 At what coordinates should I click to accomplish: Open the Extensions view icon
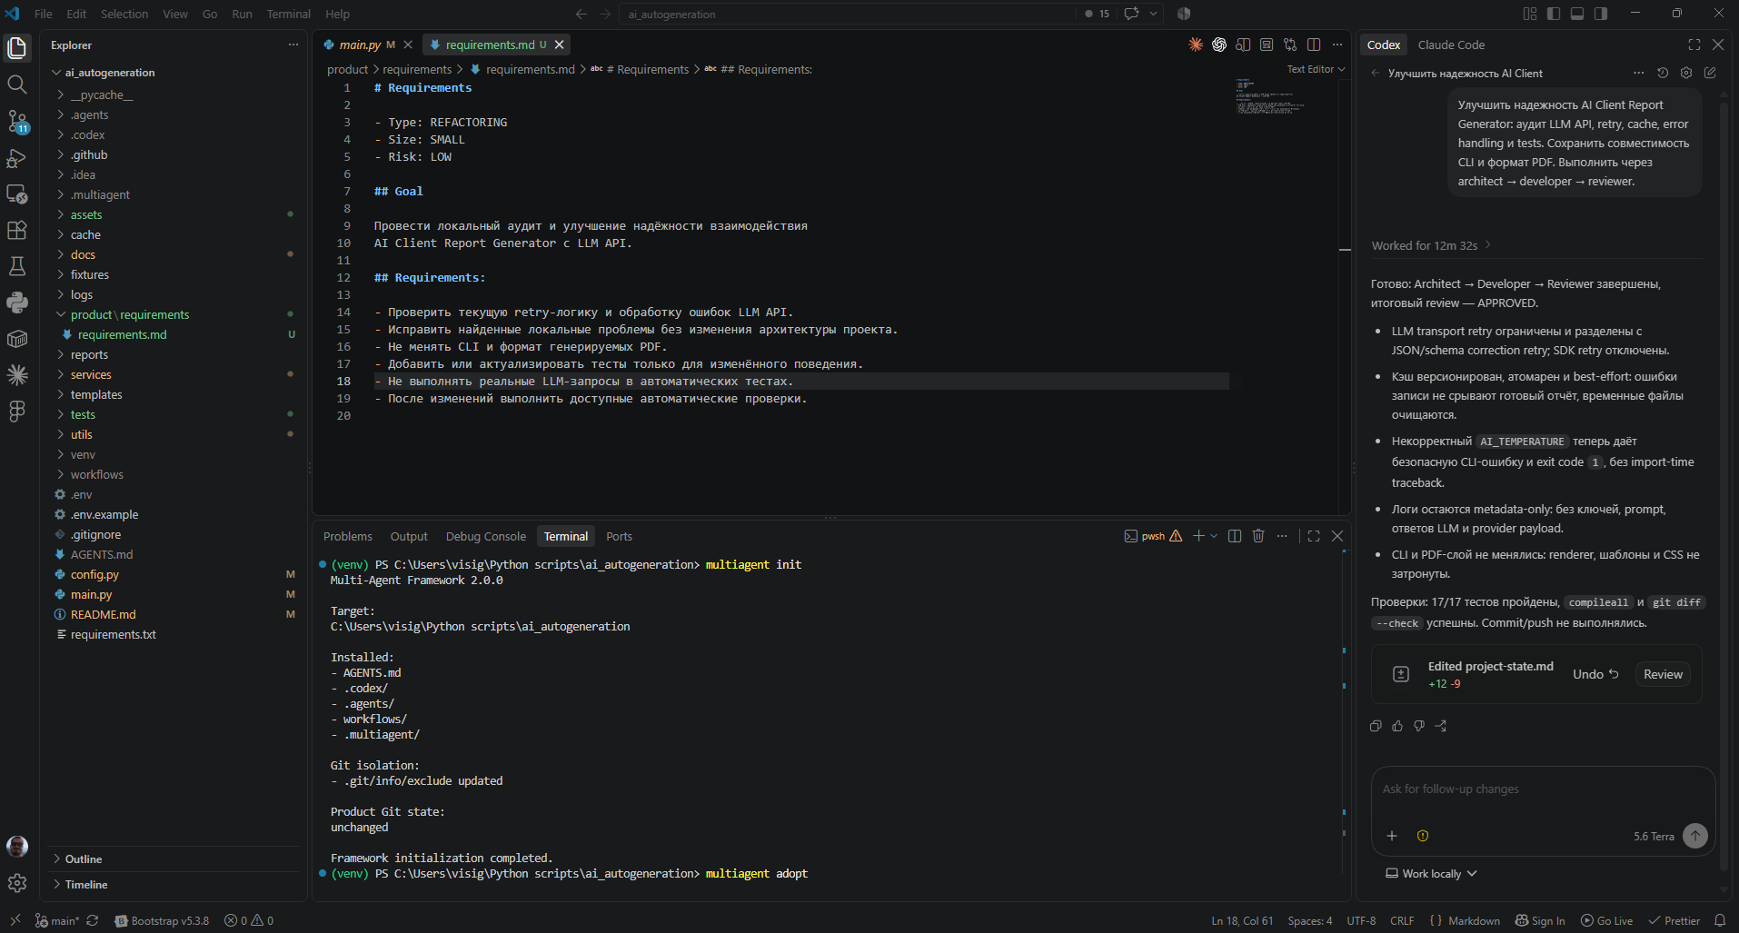16,230
